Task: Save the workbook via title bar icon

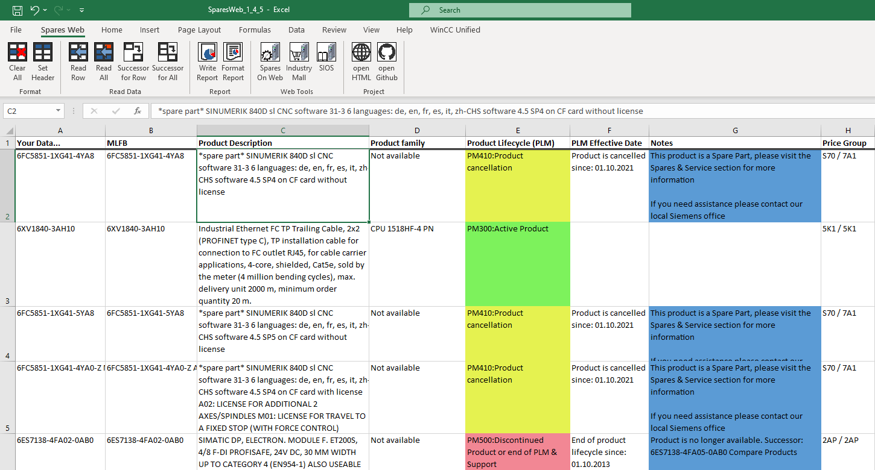Action: [x=17, y=10]
